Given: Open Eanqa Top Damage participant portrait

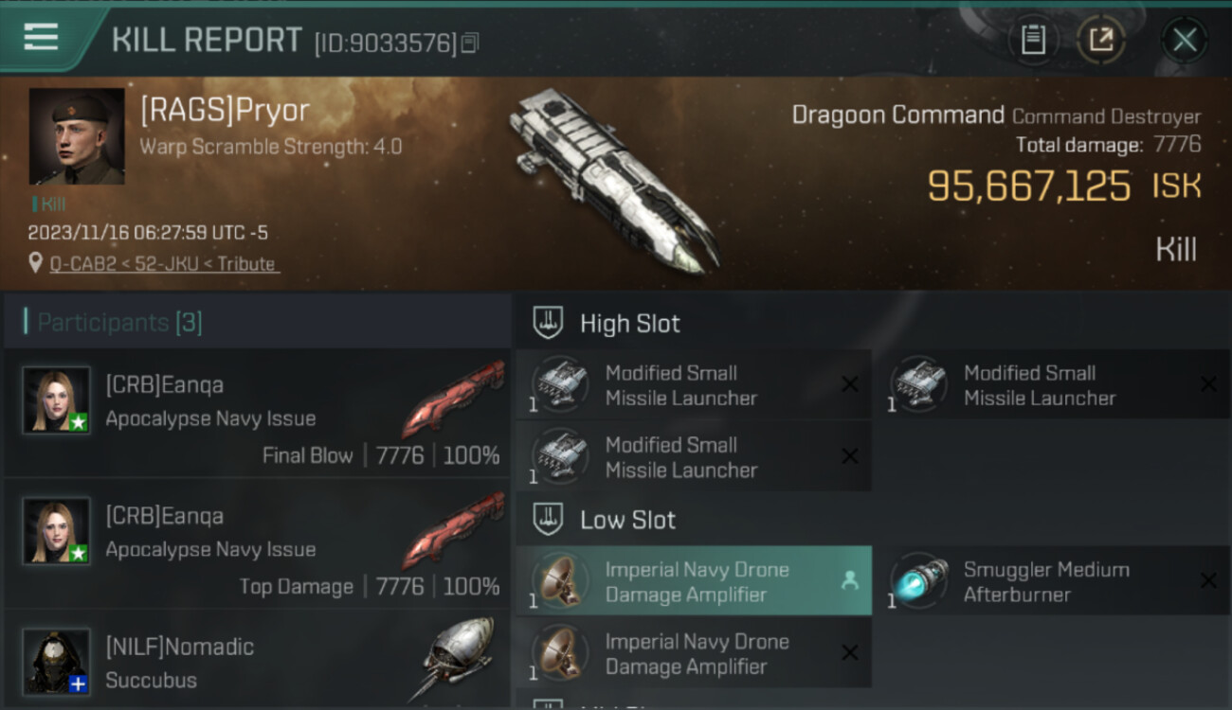Looking at the screenshot, I should pyautogui.click(x=57, y=531).
